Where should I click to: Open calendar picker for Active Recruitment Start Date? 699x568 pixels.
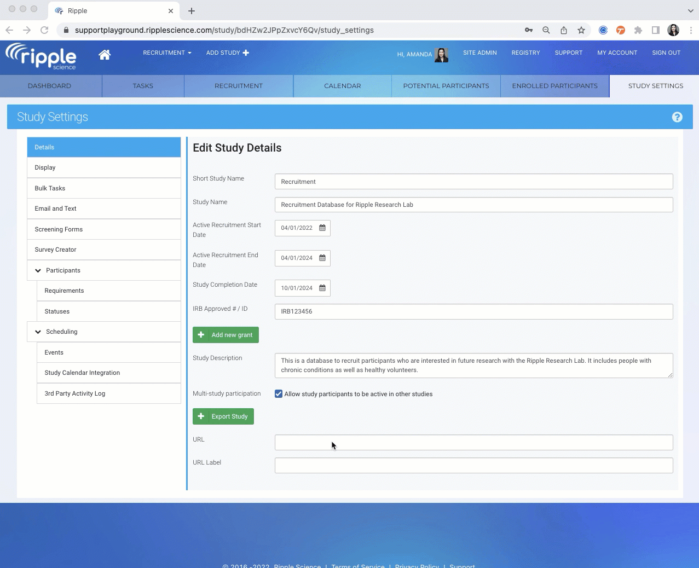(x=322, y=228)
